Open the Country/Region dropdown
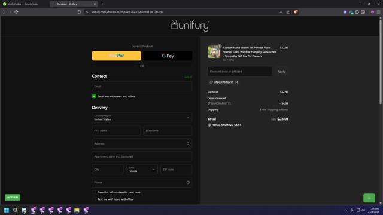 (142, 118)
